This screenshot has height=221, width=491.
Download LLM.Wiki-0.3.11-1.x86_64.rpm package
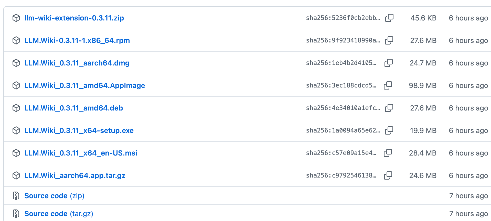click(x=77, y=40)
